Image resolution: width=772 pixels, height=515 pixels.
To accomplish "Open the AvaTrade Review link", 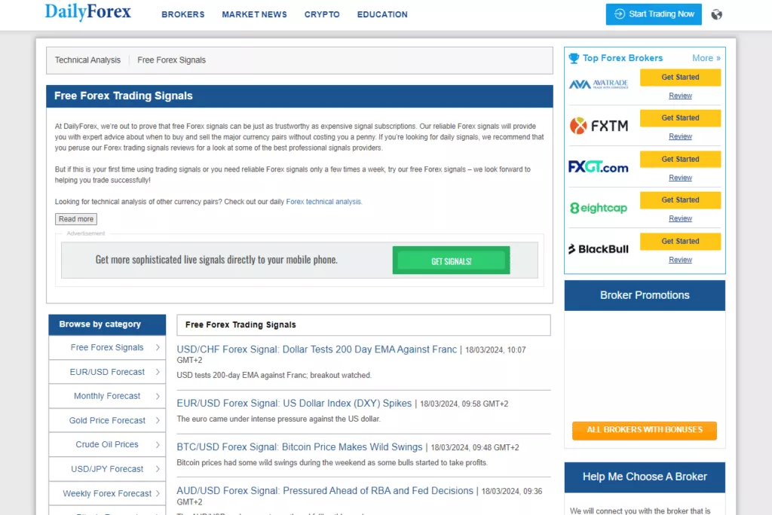I will click(x=680, y=96).
